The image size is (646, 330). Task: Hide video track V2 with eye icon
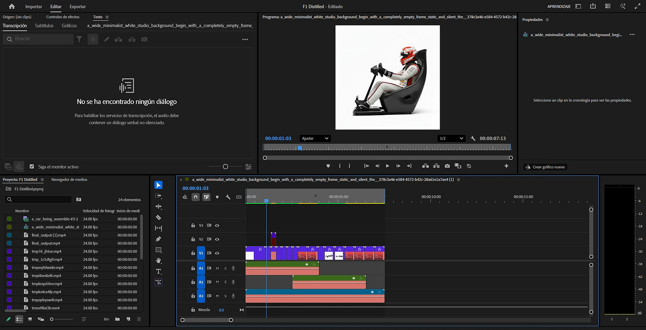[217, 239]
